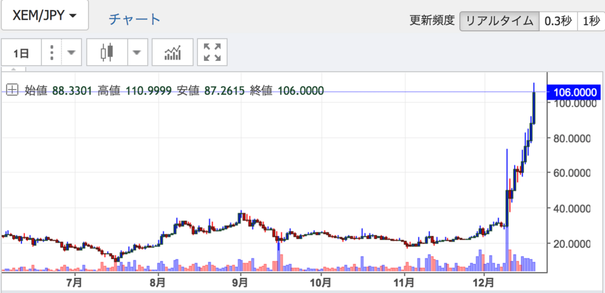Click the 11月 date axis label
The image size is (605, 293).
404,283
